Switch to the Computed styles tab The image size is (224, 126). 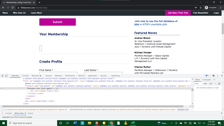point(206,80)
